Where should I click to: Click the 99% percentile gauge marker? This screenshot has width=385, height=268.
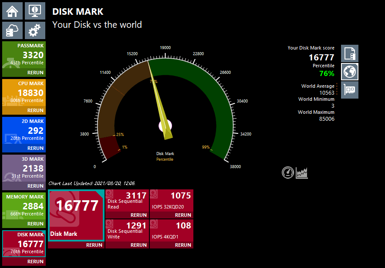tap(206, 147)
